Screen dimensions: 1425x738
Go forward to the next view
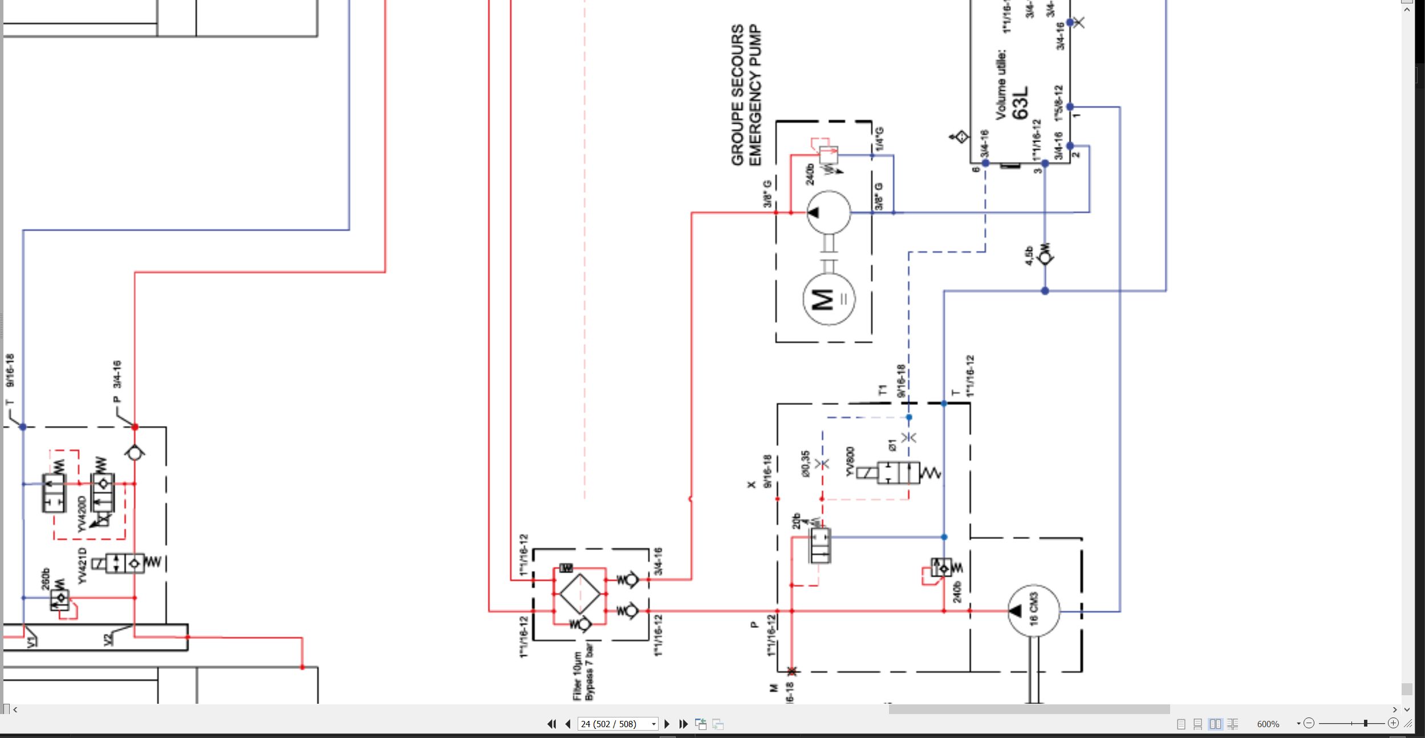click(718, 724)
